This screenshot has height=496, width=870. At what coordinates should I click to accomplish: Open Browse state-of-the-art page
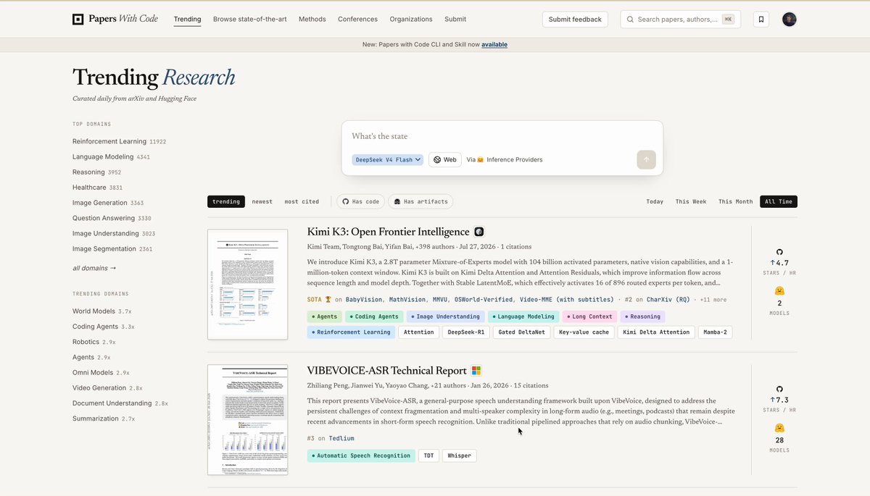[x=250, y=19]
